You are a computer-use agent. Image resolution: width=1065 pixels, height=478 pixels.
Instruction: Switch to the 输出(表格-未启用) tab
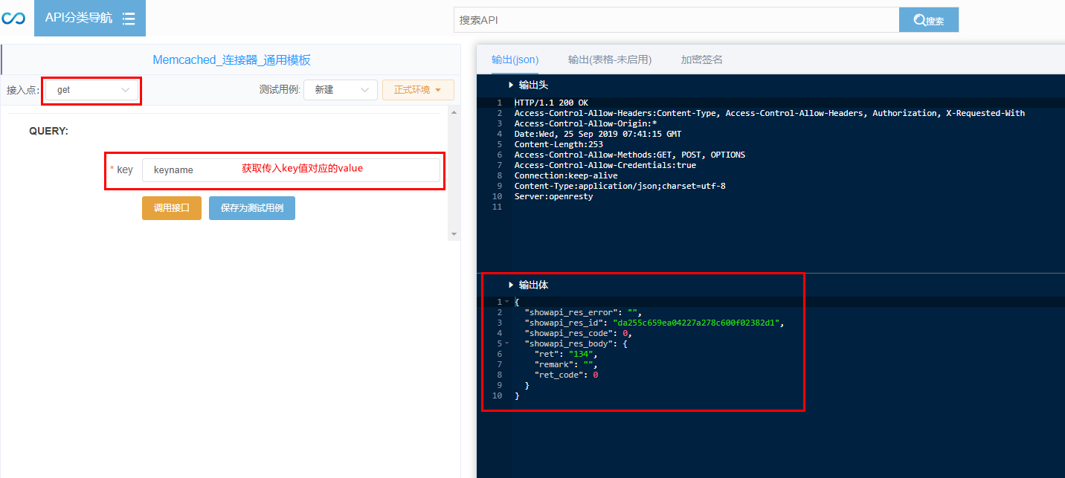pyautogui.click(x=610, y=59)
